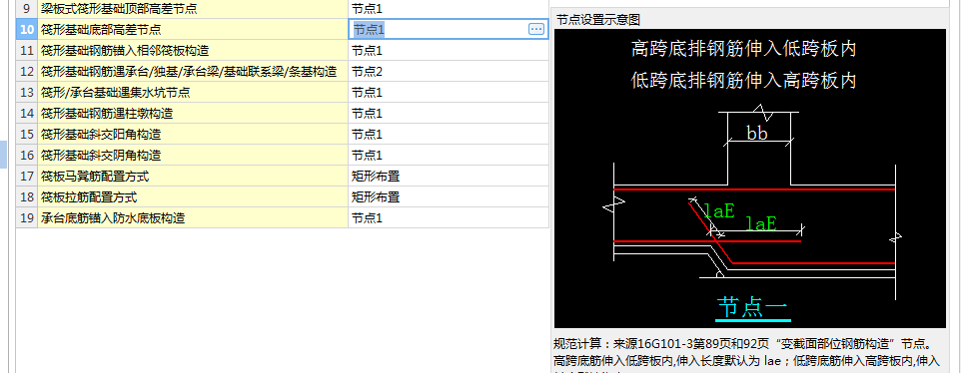Select the 筏形/承台基础遇集水坑节点 row
961x373 pixels.
pos(193,93)
